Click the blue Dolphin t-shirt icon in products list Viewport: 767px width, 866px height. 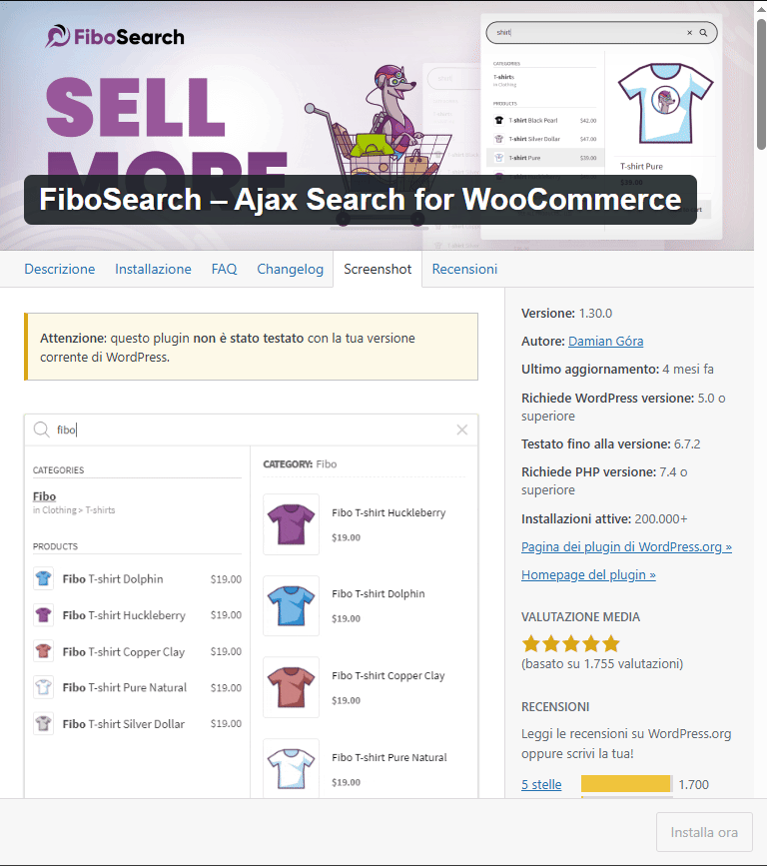(43, 578)
